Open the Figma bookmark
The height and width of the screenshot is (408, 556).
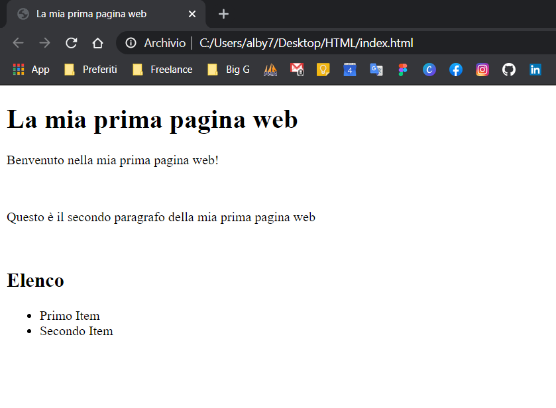coord(402,70)
